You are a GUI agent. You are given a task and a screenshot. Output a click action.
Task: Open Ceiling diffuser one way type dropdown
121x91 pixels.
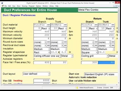(x=60, y=56)
